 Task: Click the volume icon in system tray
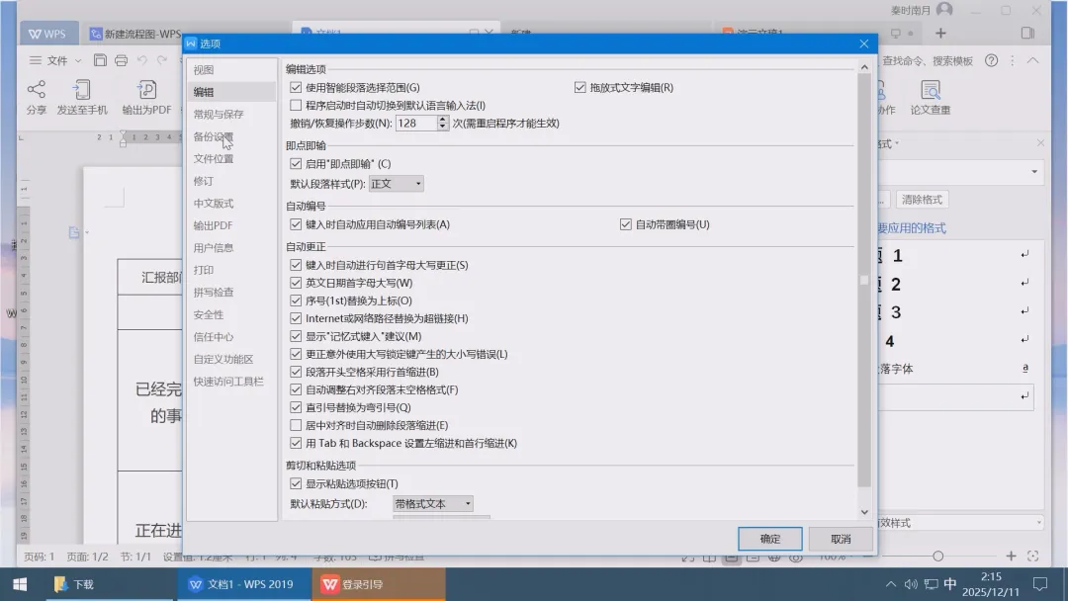tap(911, 584)
